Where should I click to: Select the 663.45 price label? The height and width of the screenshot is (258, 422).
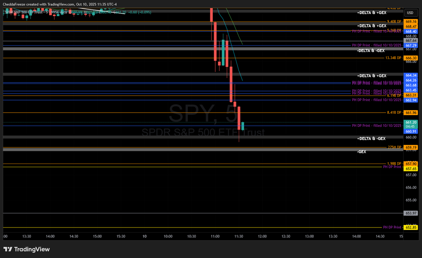click(411, 90)
